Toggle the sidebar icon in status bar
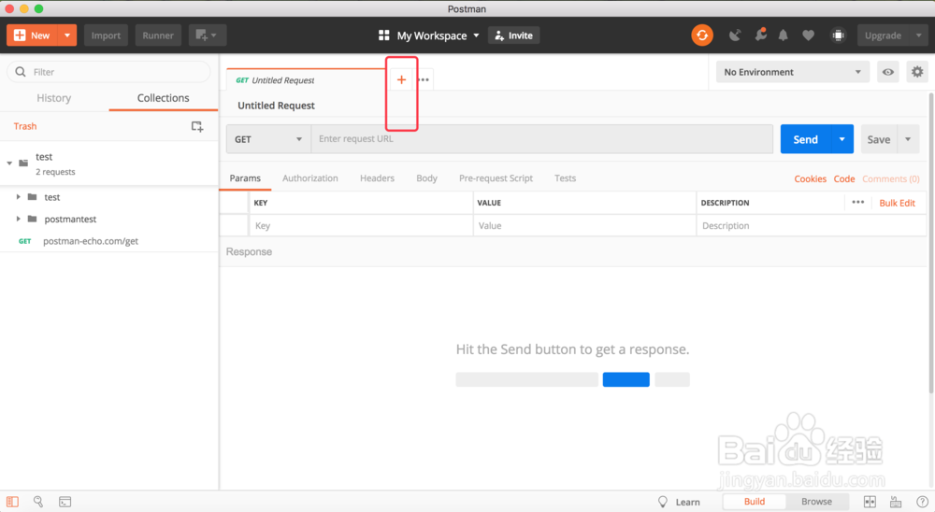 [x=12, y=502]
